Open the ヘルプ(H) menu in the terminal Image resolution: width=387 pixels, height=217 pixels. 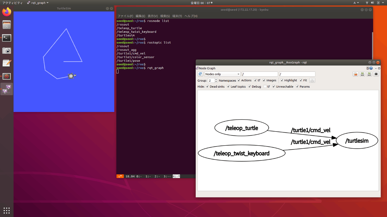click(x=191, y=16)
